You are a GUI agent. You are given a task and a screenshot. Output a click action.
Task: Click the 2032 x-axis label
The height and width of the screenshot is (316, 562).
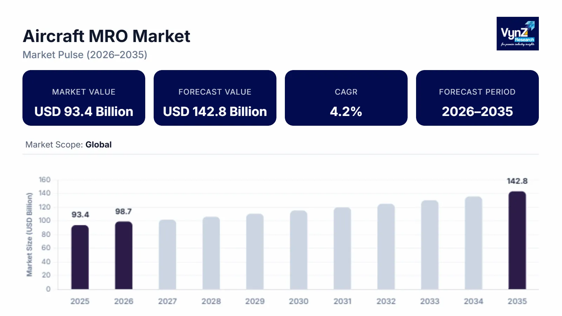pos(386,301)
